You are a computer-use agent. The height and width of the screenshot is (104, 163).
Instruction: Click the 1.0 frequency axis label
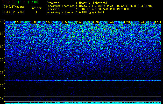tap(2, 47)
